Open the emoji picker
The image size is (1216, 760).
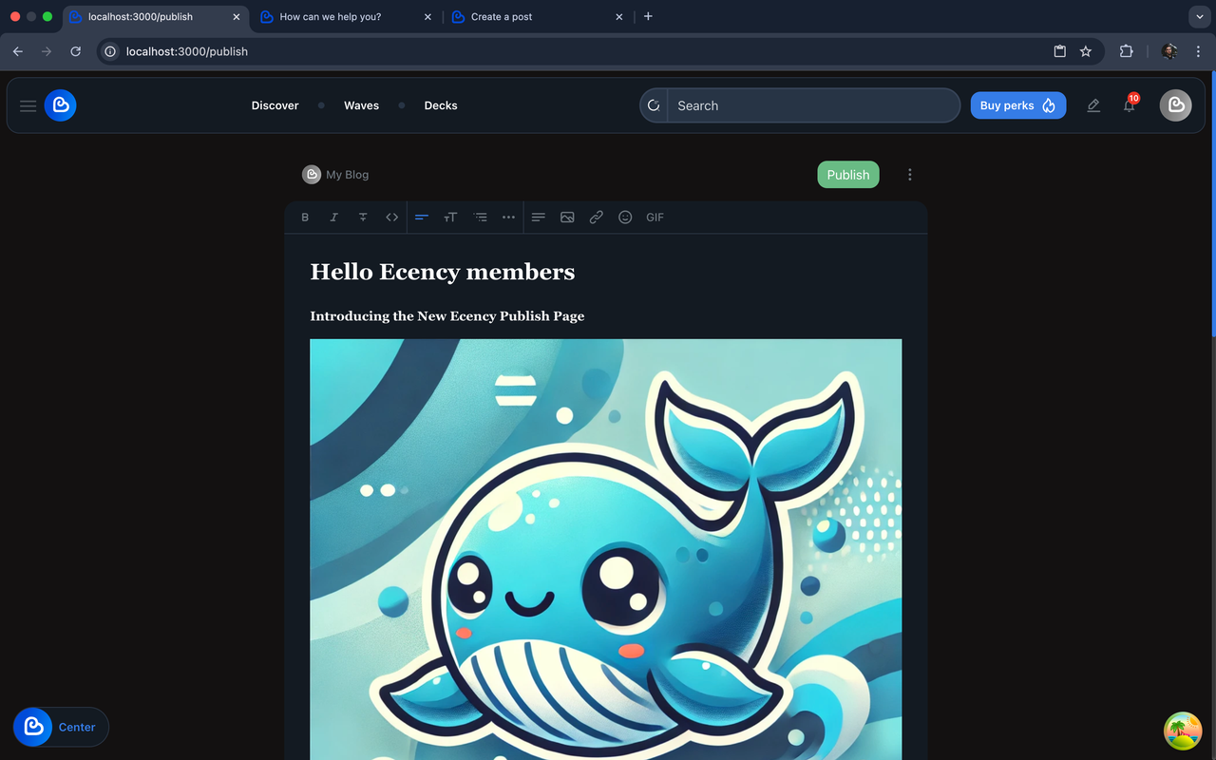625,218
